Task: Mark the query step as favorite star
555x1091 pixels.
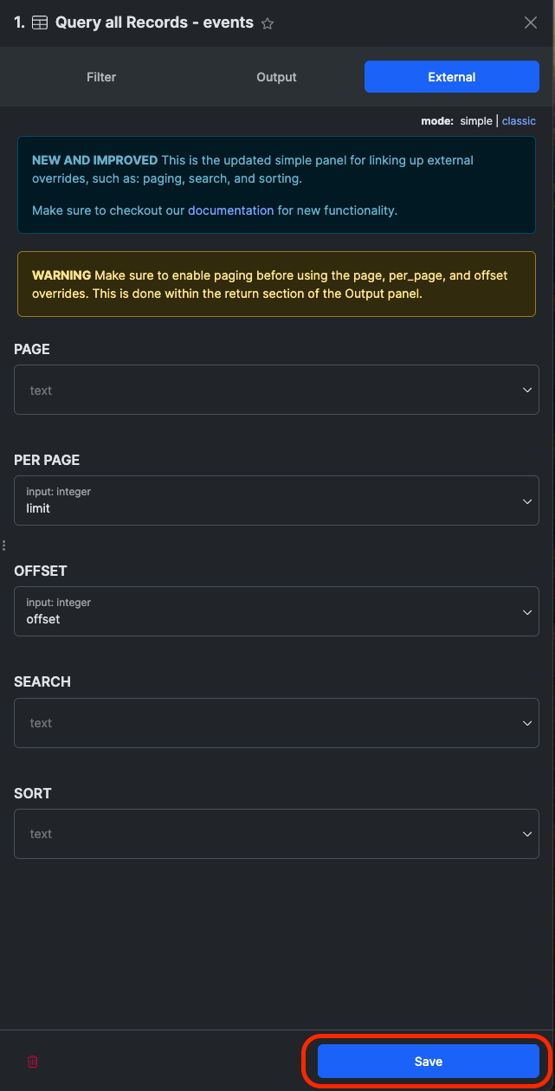Action: click(x=268, y=24)
